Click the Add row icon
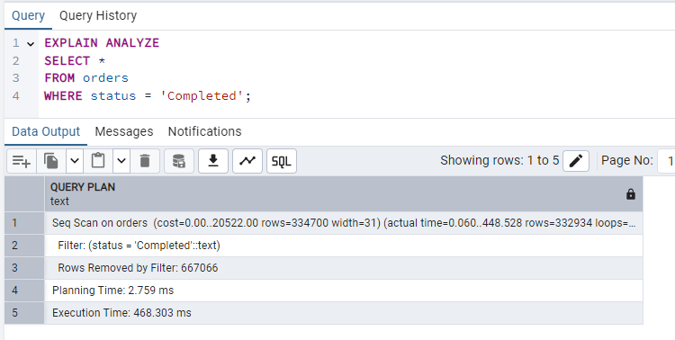This screenshot has width=675, height=340. [22, 161]
